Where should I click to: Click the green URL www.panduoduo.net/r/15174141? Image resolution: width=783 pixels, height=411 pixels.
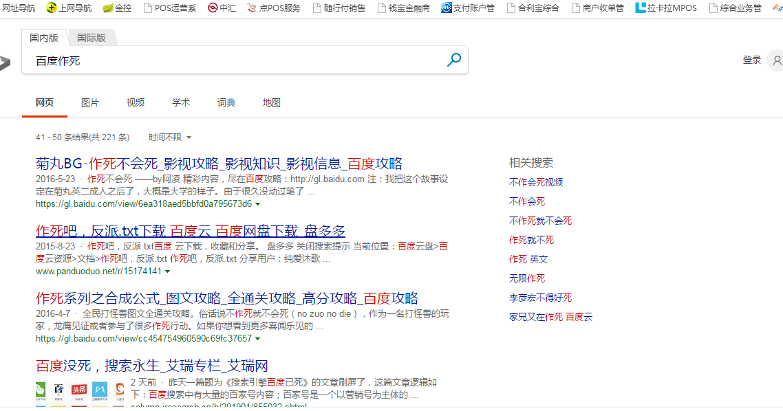(x=98, y=271)
